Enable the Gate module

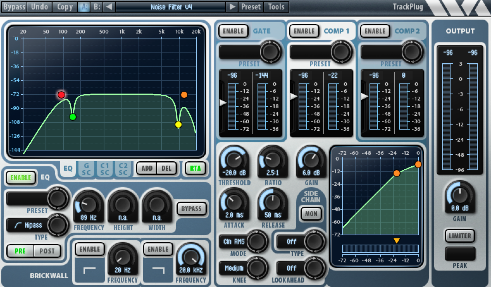click(233, 31)
